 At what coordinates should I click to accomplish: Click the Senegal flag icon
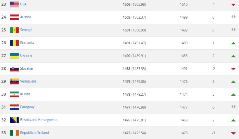[x=14, y=30]
